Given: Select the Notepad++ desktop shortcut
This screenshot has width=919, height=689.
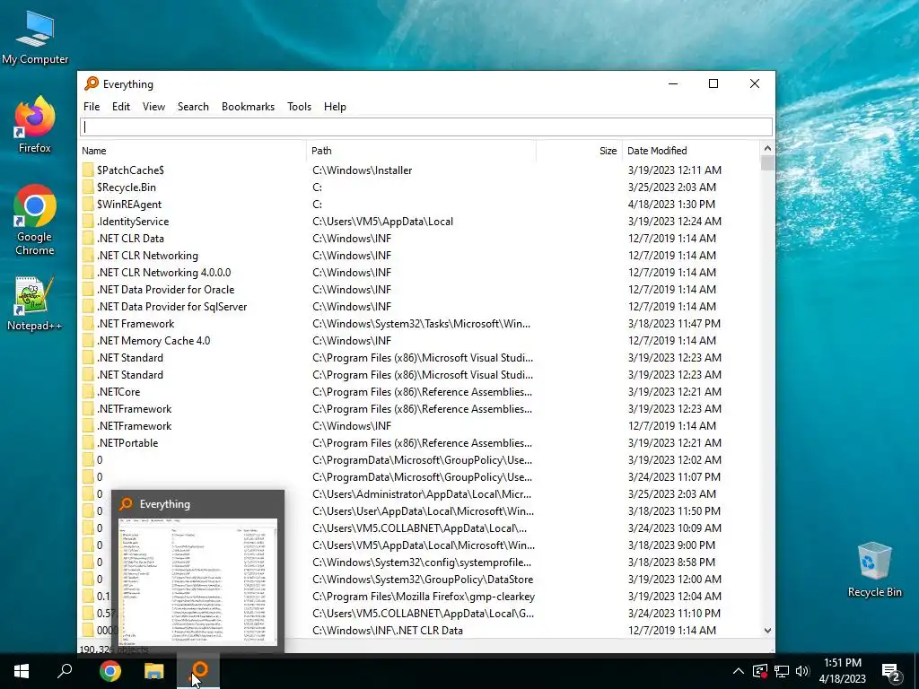Looking at the screenshot, I should [x=35, y=303].
